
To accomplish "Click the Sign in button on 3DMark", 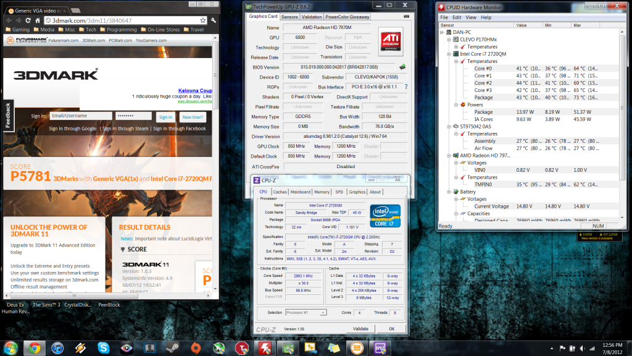I will click(x=165, y=117).
